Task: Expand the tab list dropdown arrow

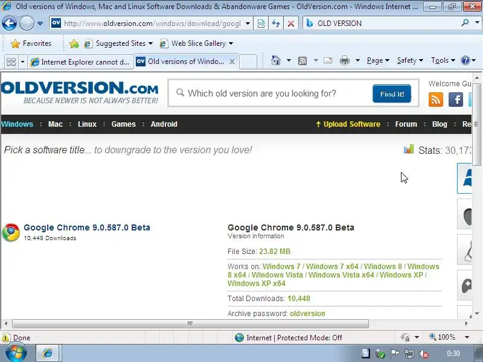Action: 22,62
